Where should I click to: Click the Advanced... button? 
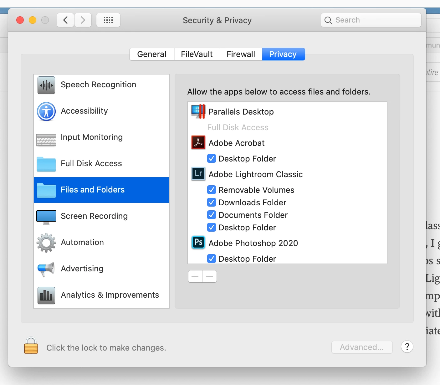point(362,347)
